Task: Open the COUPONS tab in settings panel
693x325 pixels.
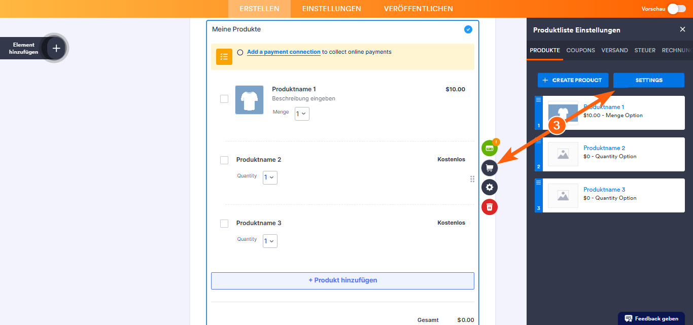Action: tap(580, 50)
